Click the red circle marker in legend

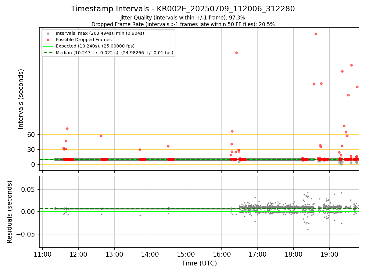point(48,40)
